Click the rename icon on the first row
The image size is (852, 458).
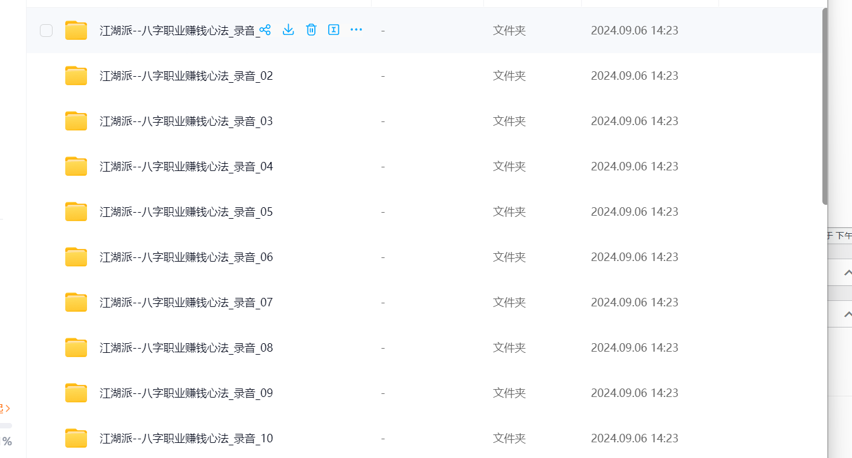[334, 30]
